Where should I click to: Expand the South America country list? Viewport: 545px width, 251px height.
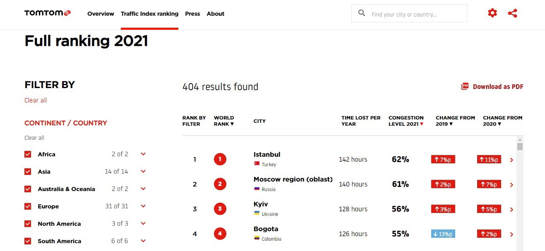[x=143, y=241]
